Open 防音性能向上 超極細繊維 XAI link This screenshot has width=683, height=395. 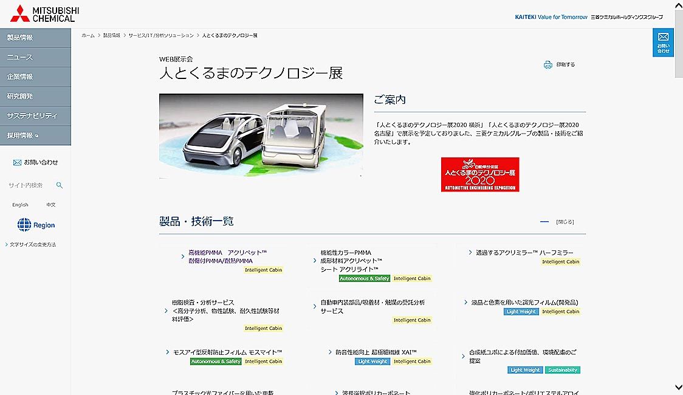click(x=376, y=352)
